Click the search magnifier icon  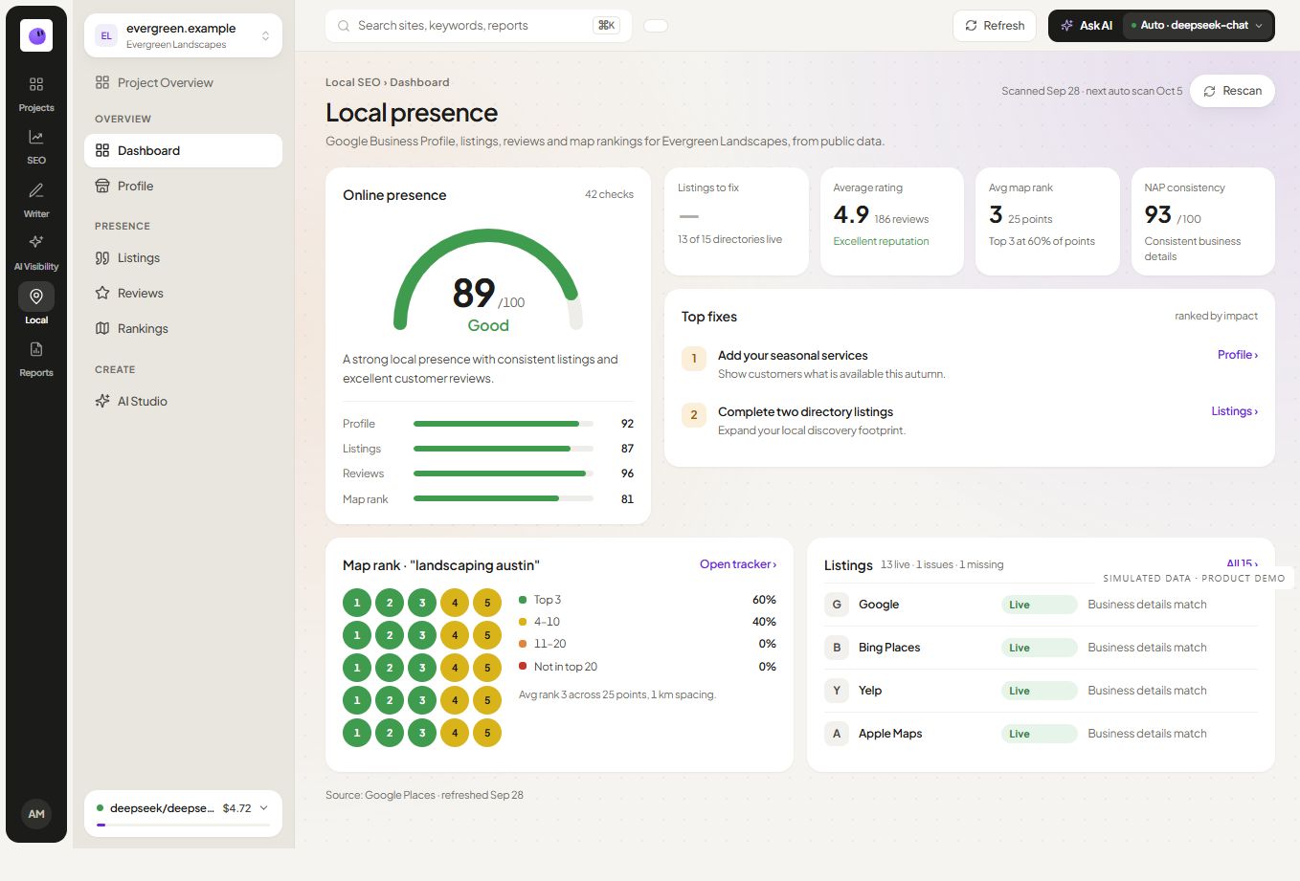344,26
